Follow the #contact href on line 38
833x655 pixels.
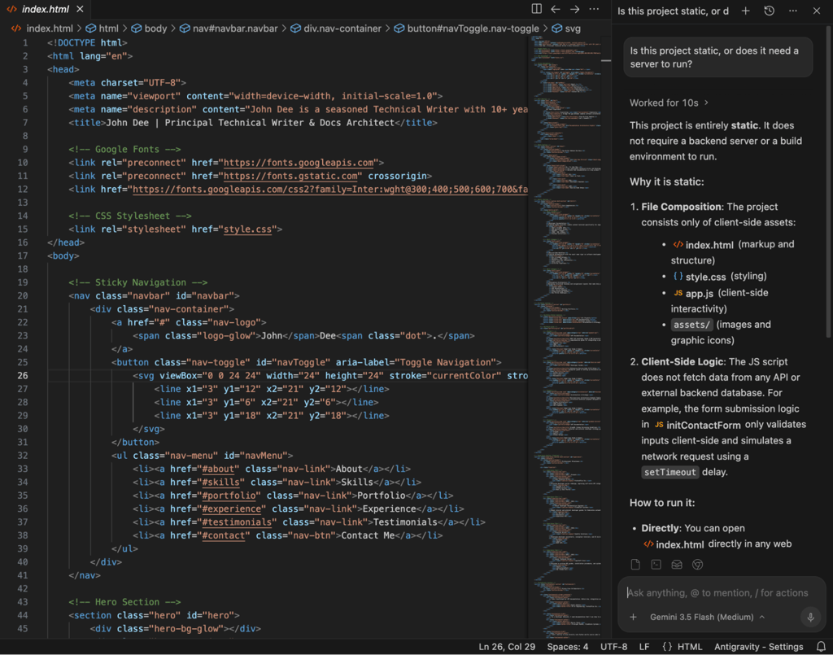point(223,535)
